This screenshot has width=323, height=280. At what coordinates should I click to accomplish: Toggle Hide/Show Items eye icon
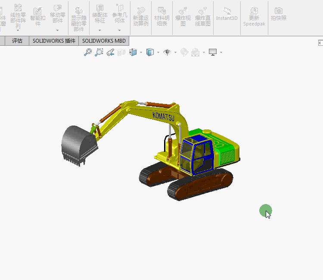pyautogui.click(x=167, y=52)
